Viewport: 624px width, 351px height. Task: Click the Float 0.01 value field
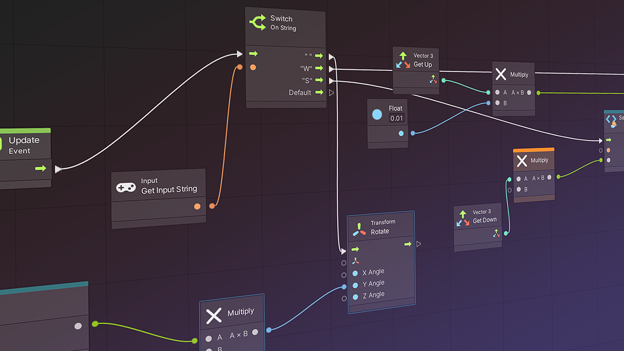point(394,118)
